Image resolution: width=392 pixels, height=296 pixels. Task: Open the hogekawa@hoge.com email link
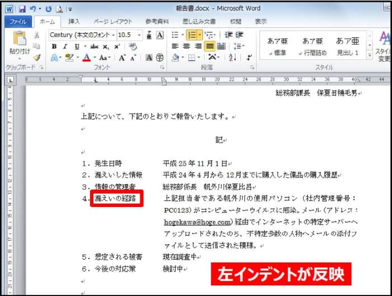[190, 221]
